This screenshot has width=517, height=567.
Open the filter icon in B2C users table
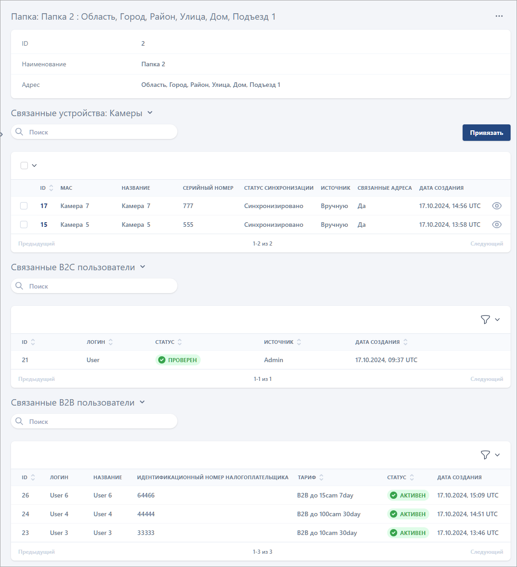485,320
